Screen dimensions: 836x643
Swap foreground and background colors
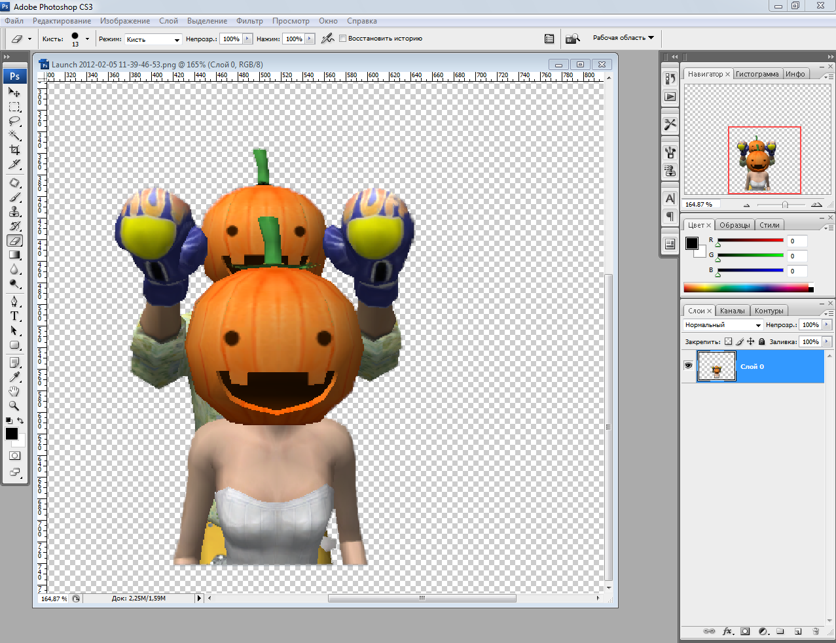(x=21, y=421)
